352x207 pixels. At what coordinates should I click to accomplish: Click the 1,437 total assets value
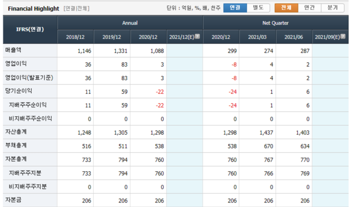(x=266, y=133)
